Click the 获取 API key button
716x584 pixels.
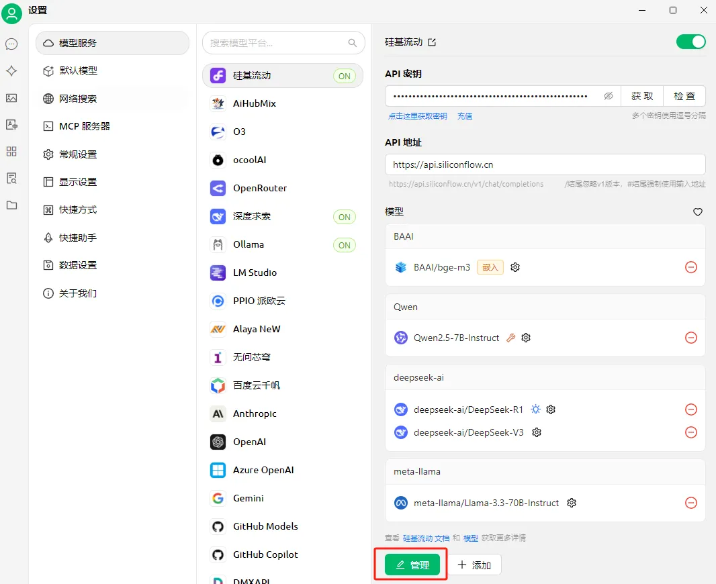(x=642, y=96)
